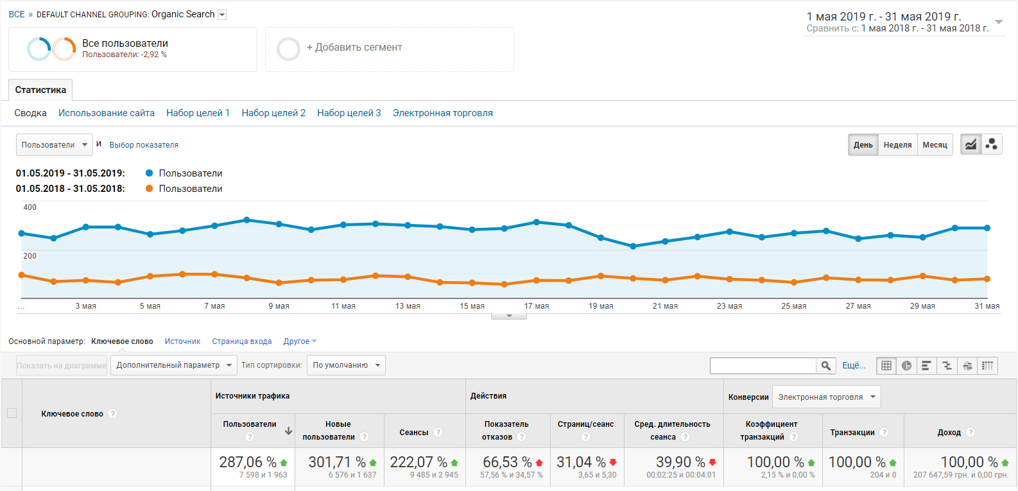Click the Выбор показателя link
Image resolution: width=1018 pixels, height=491 pixels.
click(144, 145)
